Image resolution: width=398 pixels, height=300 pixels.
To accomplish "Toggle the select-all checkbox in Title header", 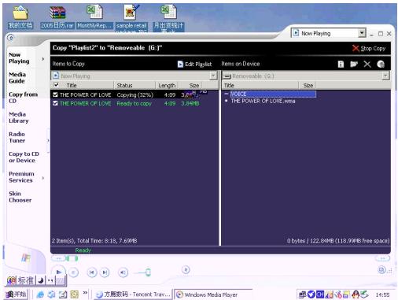I will [x=56, y=85].
